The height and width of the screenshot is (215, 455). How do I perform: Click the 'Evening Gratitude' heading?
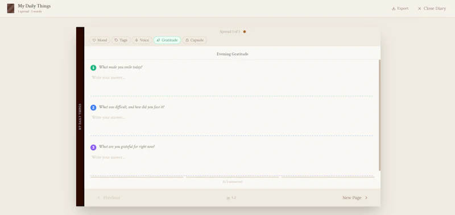click(x=233, y=54)
